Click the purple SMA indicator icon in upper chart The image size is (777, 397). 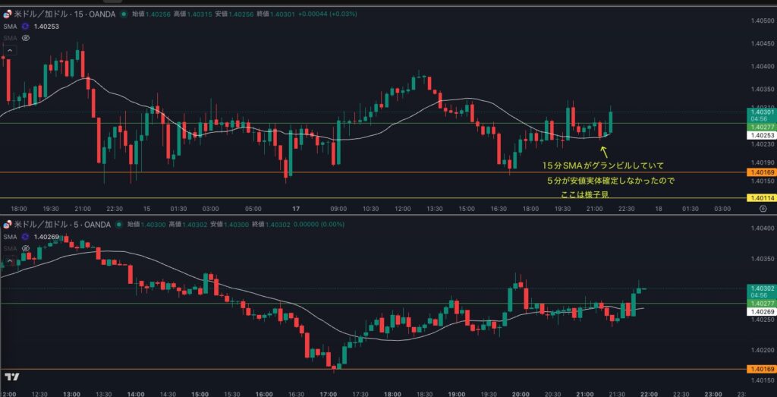coord(24,27)
